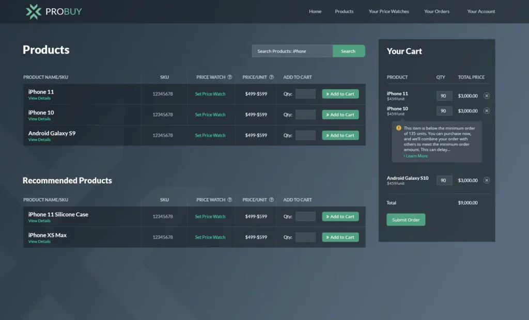Screen dimensions: 529x320
Task: Click the Qty field for iPhone 11 product row
Action: pos(305,94)
